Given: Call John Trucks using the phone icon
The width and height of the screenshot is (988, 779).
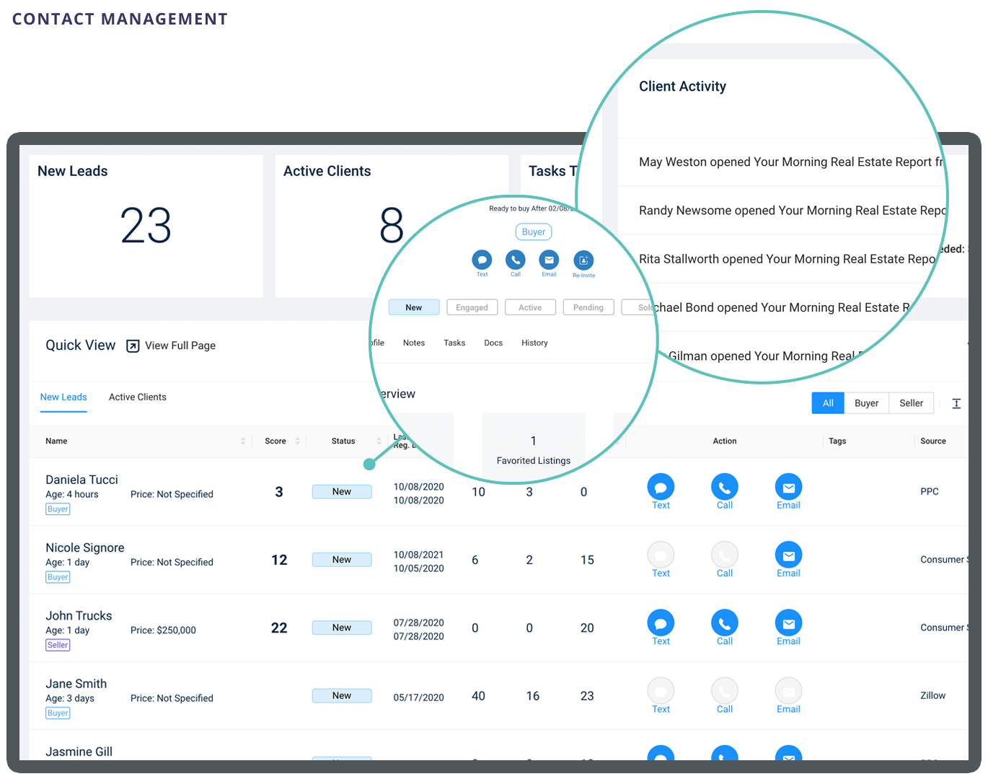Looking at the screenshot, I should tap(724, 623).
